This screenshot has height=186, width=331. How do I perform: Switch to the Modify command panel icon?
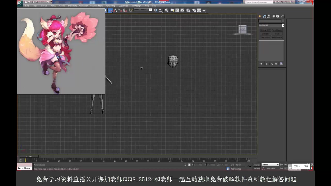pos(264,16)
